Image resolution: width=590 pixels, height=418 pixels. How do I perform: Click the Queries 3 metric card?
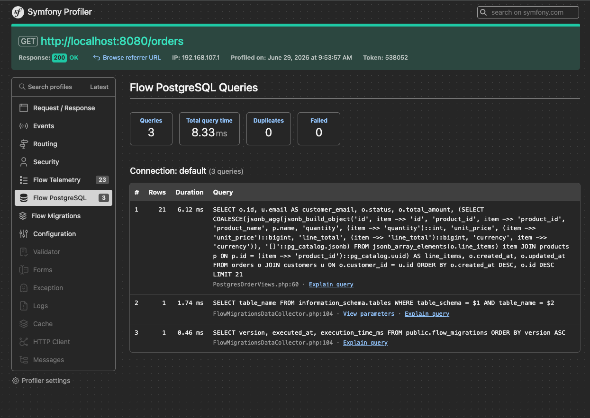151,128
